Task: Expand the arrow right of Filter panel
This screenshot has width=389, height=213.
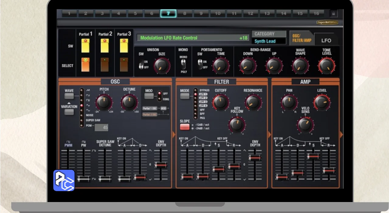Action: click(x=270, y=134)
